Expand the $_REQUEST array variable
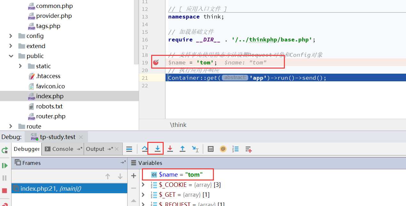Viewport: 406px width, 206px height. click(144, 204)
